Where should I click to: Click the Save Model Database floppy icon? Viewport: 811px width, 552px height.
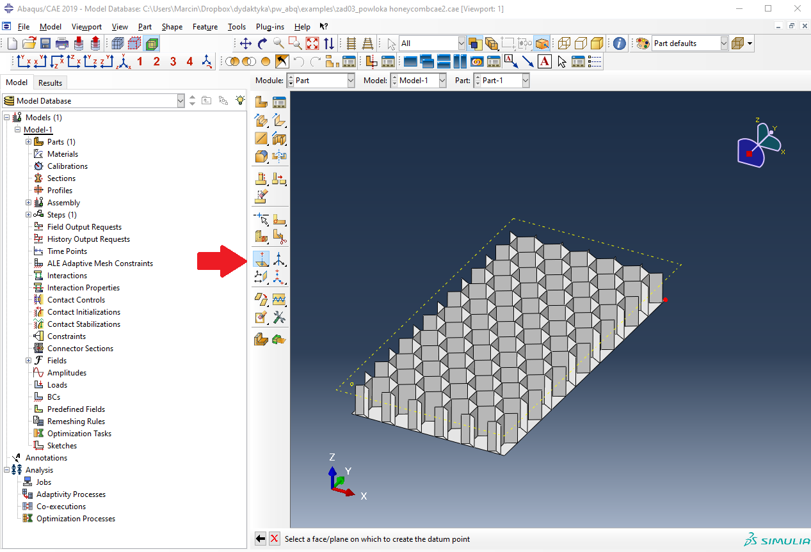[x=45, y=43]
